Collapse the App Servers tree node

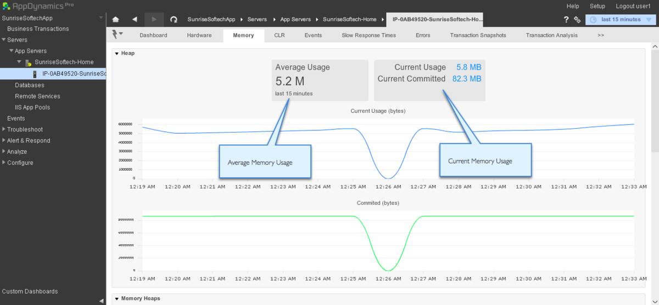pyautogui.click(x=11, y=51)
